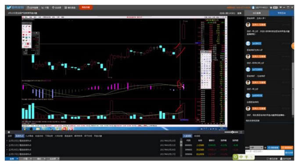The image size is (298, 164).
Task: Adjust the video volume slider knob
Action: click(232, 132)
